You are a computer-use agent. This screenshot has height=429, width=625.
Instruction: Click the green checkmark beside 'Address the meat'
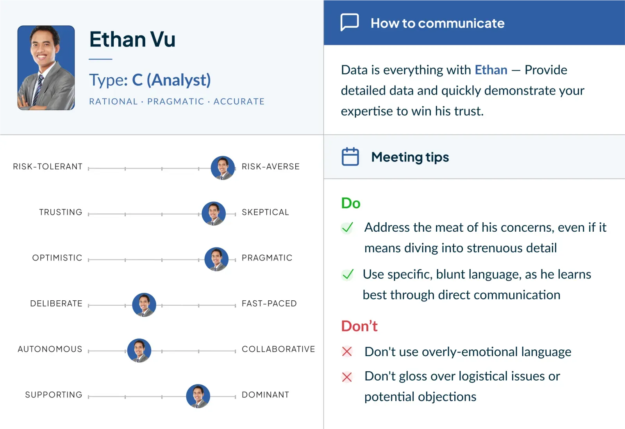click(347, 227)
